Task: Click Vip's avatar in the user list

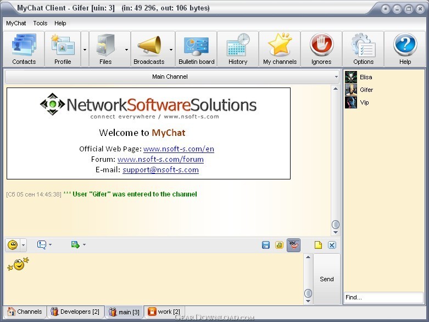Action: pyautogui.click(x=351, y=102)
